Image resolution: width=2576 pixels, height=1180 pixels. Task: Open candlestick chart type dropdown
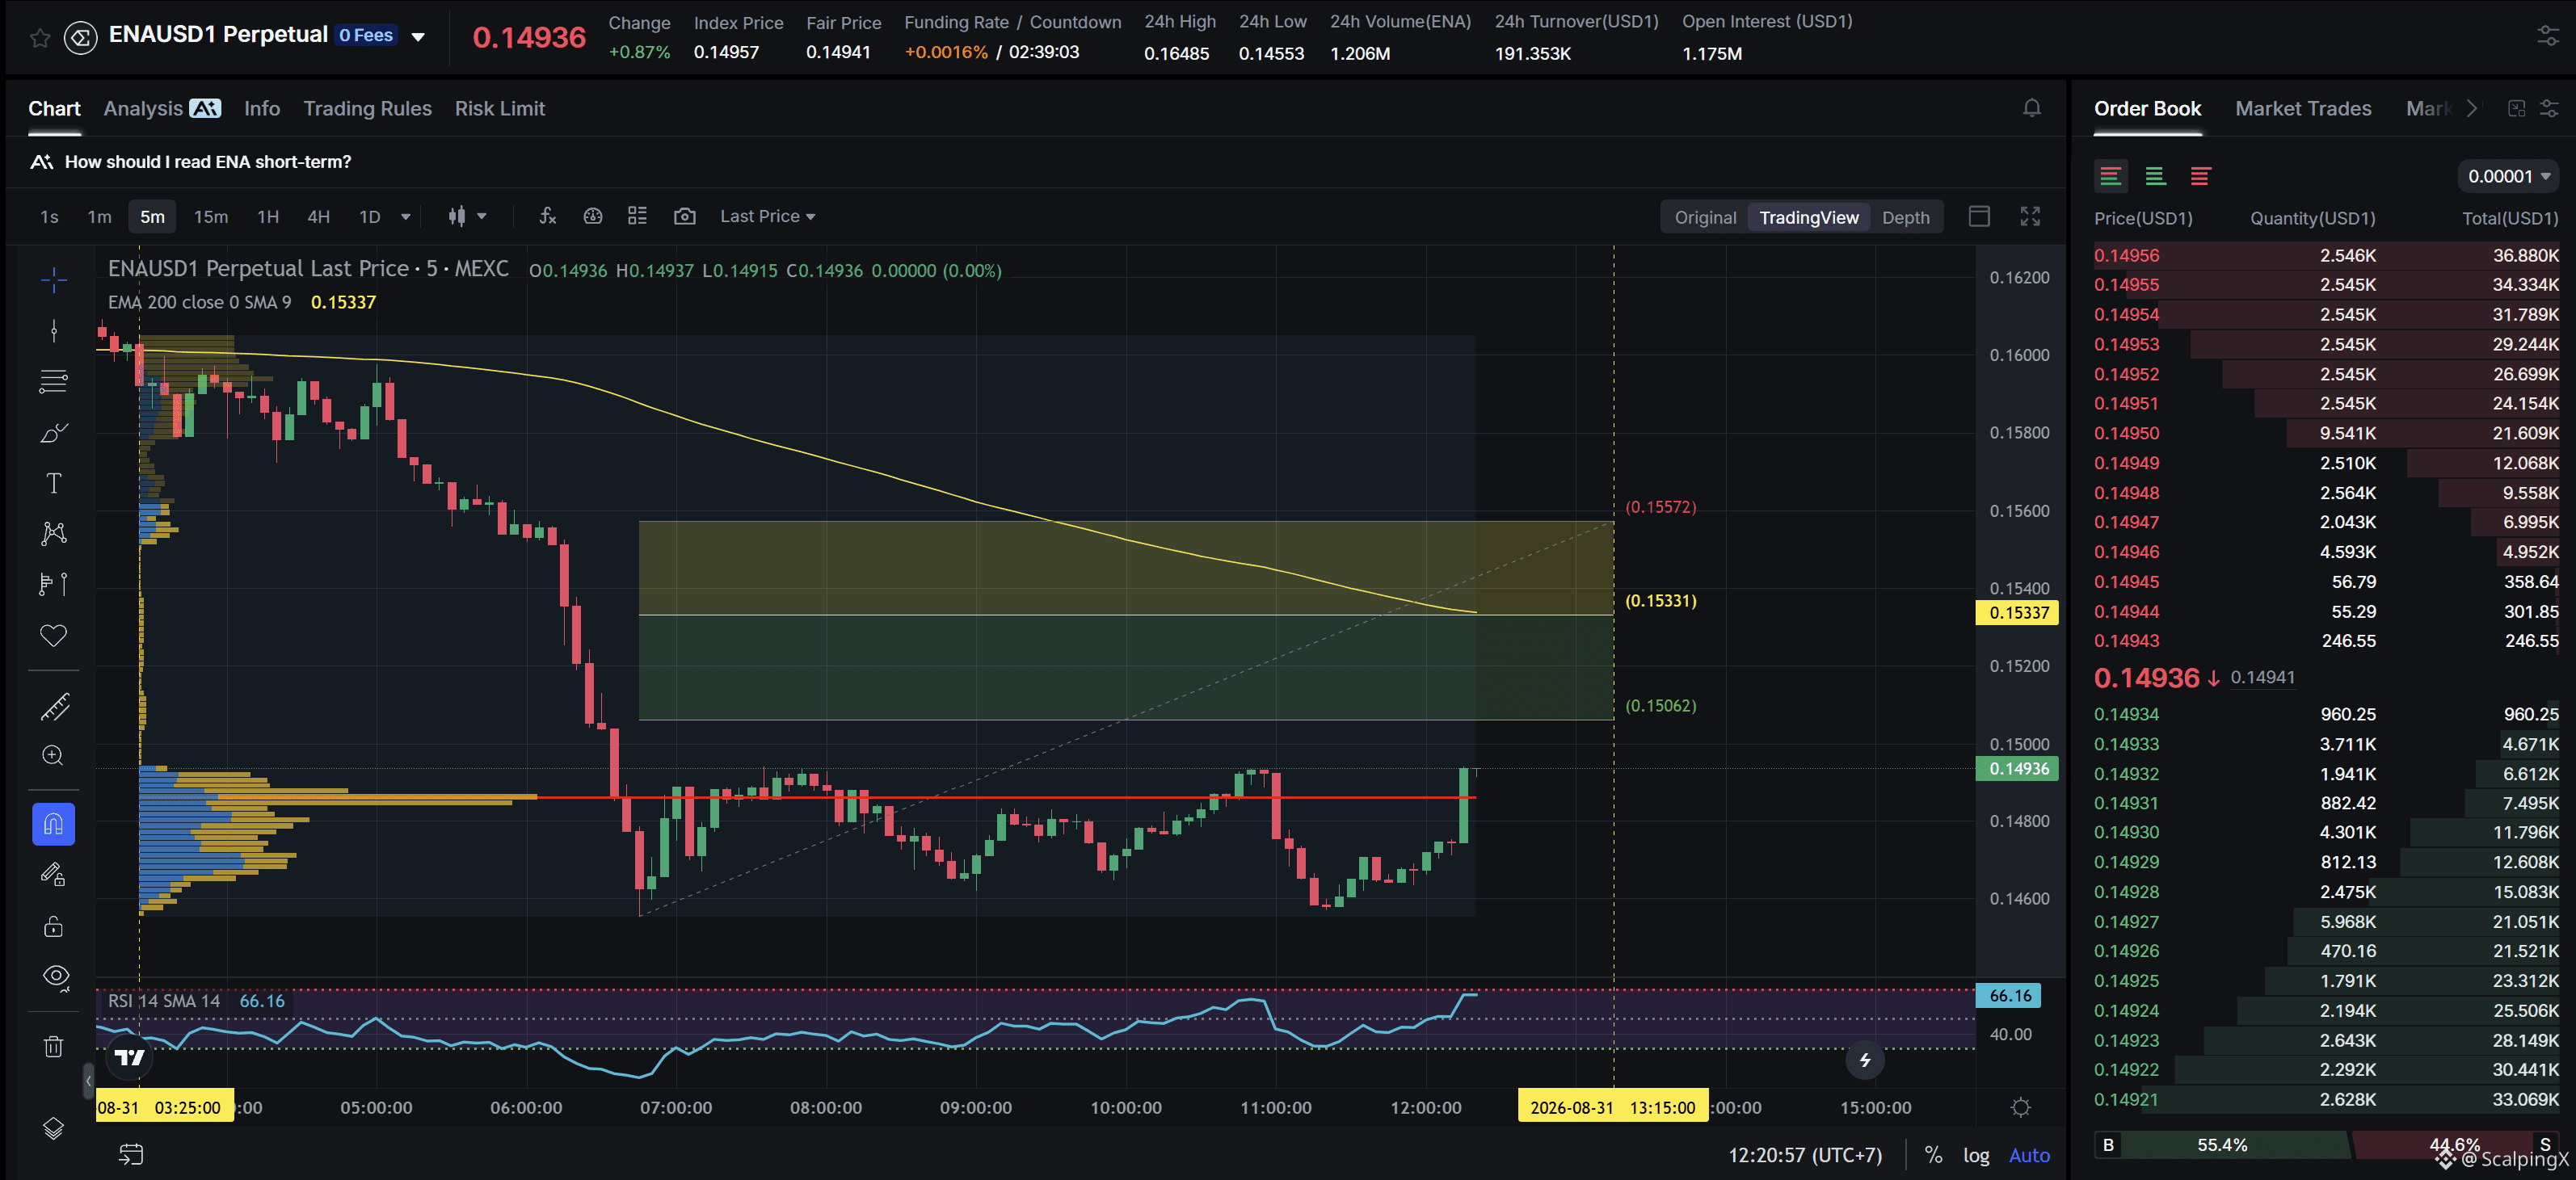pos(468,216)
